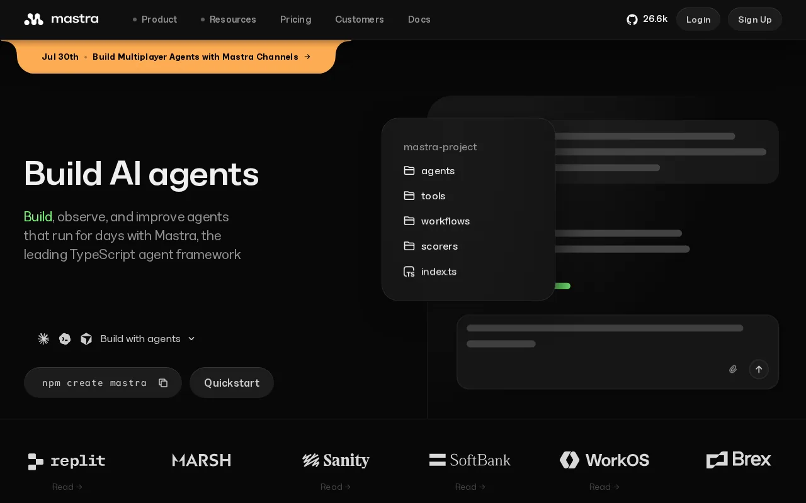Follow the Read link under WorkOS
Image resolution: width=806 pixels, height=503 pixels.
click(604, 487)
